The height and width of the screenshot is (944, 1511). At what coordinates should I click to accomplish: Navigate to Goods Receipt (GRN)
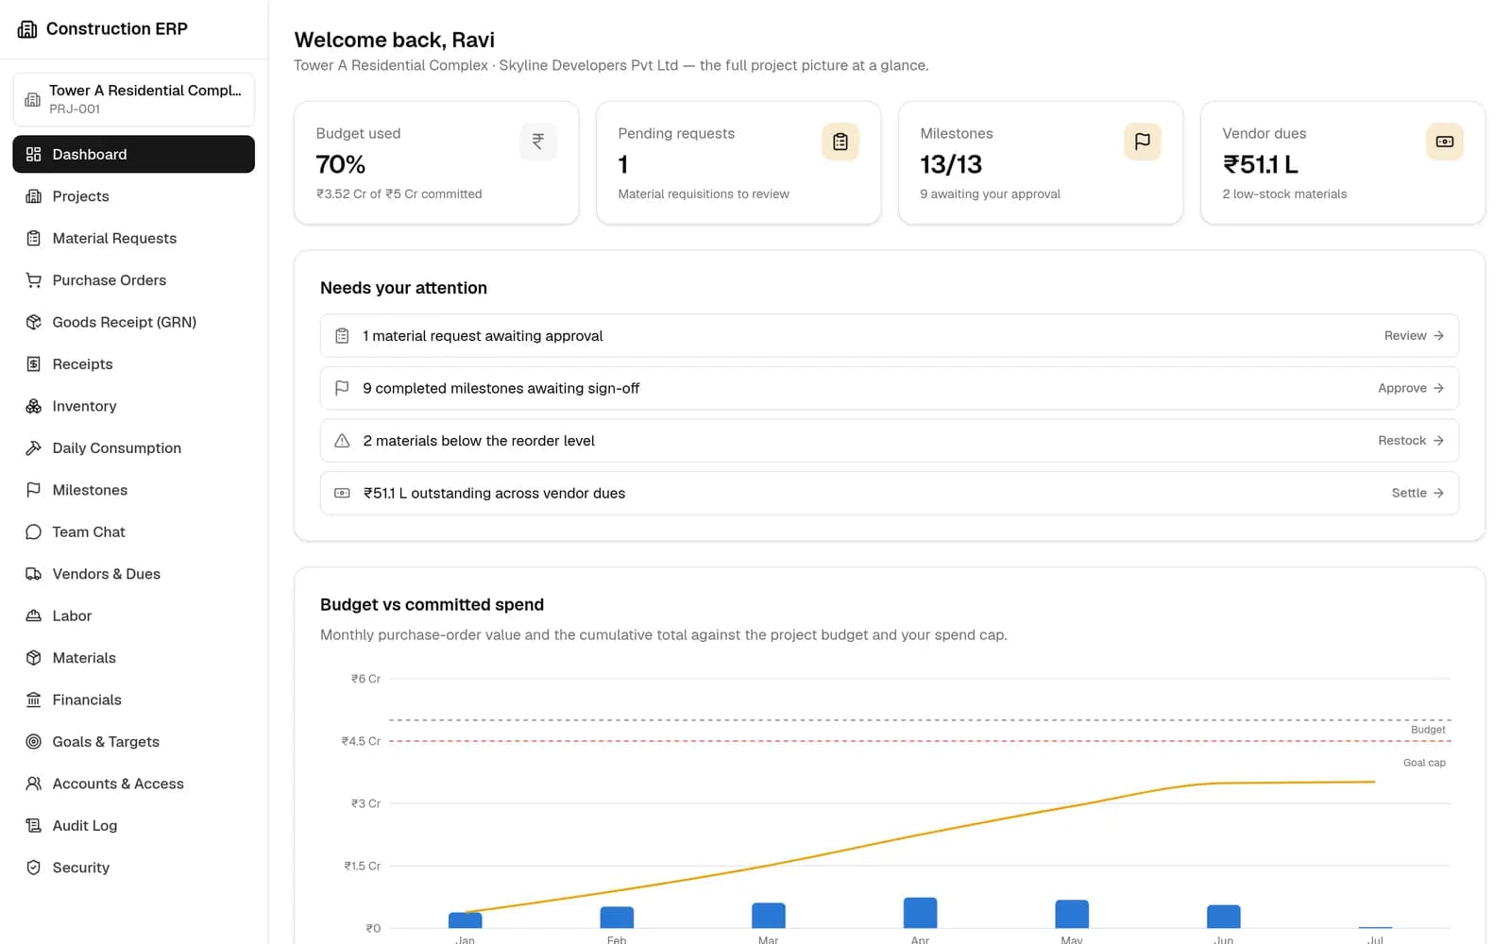(x=133, y=322)
